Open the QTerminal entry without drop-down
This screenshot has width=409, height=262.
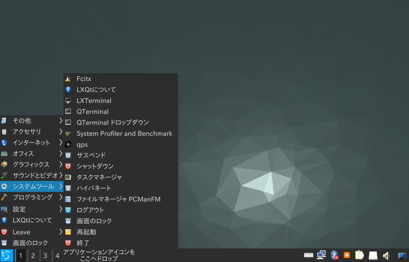(121, 111)
